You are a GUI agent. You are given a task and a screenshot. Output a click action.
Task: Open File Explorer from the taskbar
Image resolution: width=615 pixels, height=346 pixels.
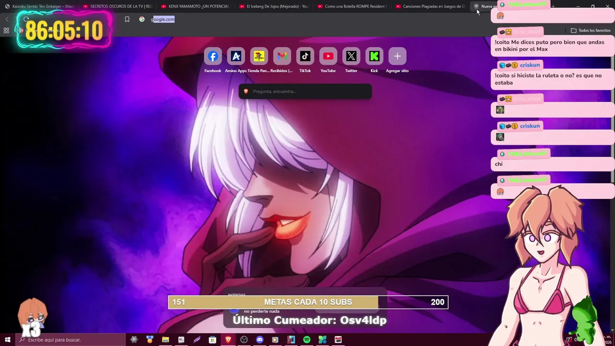point(165,340)
